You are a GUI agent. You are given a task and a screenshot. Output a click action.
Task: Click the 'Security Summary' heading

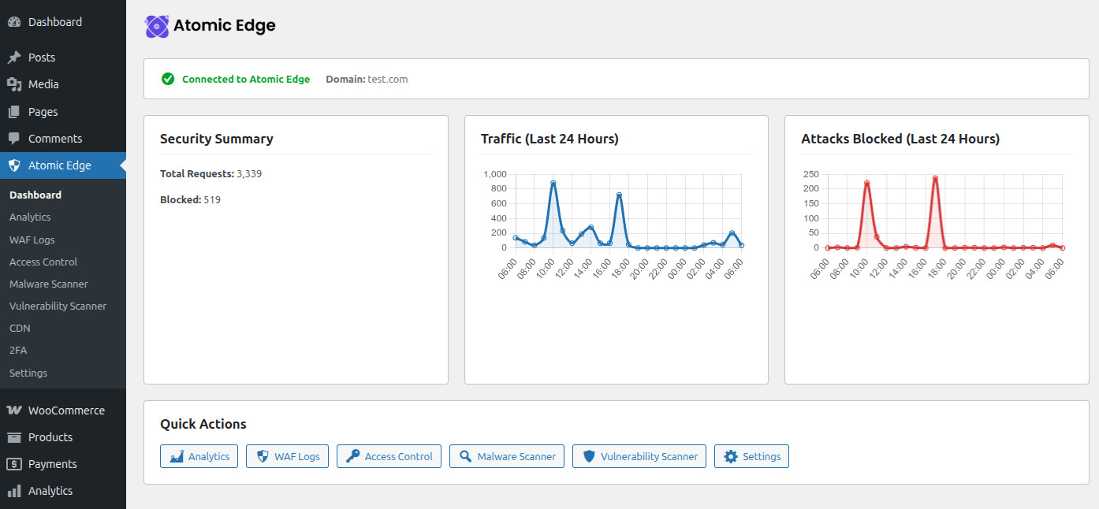(x=217, y=139)
